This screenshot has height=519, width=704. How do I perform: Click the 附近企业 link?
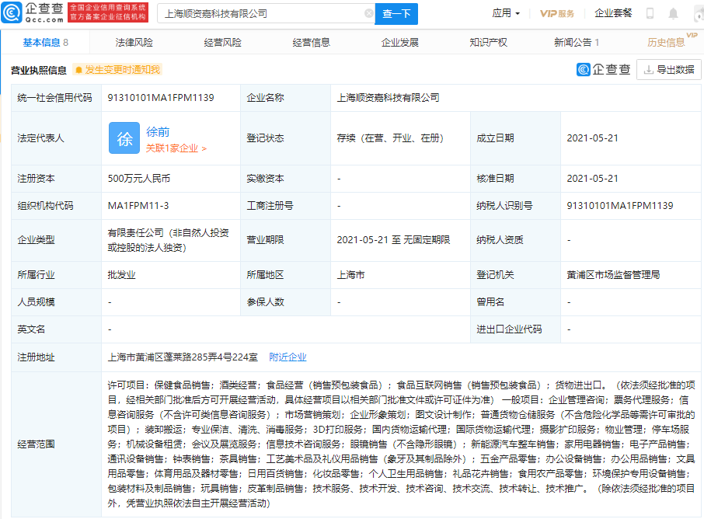[x=288, y=356]
